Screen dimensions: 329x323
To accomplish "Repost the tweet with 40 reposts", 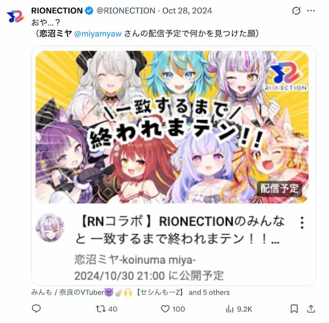I will [x=107, y=309].
